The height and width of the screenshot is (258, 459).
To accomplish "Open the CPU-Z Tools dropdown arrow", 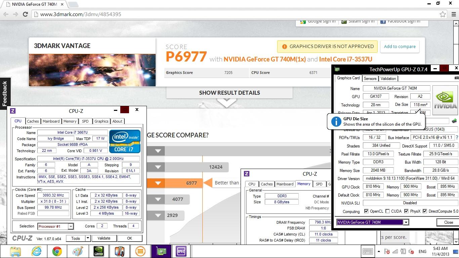I will tap(88, 238).
